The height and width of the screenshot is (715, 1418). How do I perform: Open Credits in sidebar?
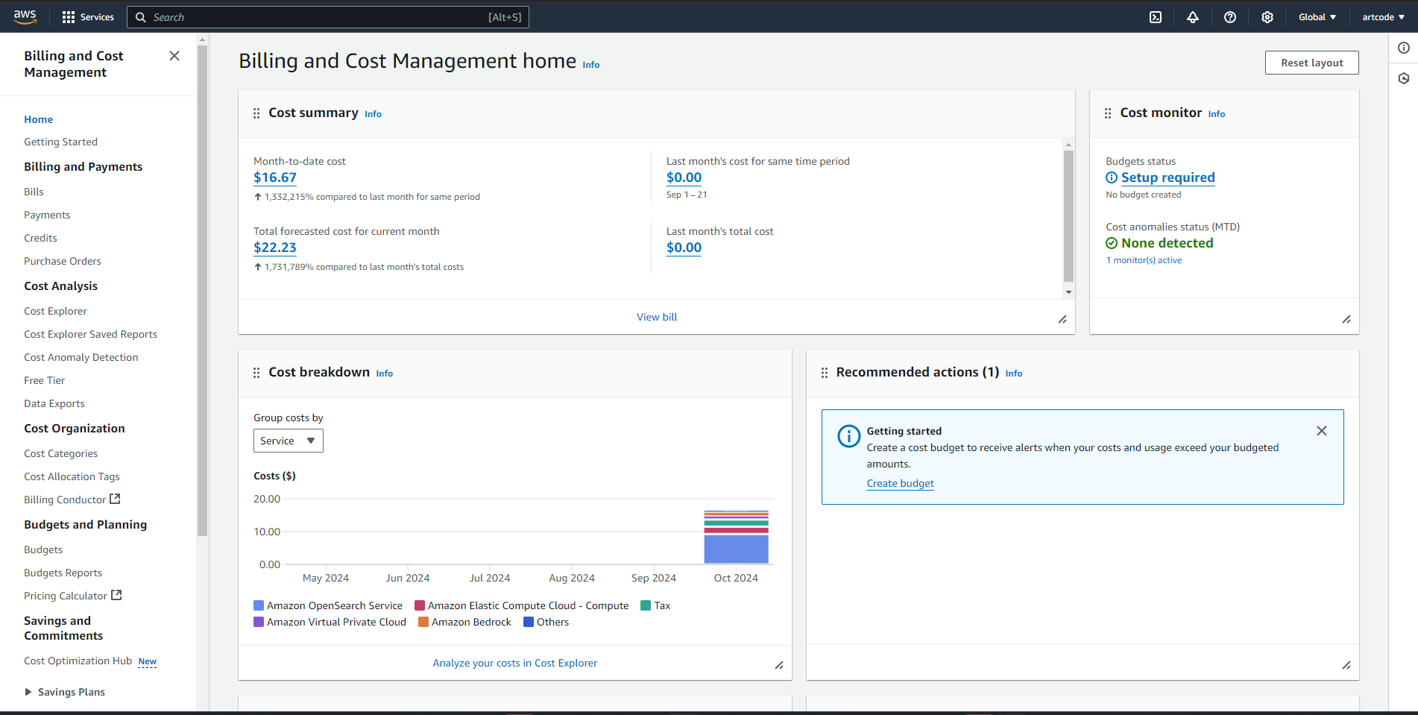(40, 238)
